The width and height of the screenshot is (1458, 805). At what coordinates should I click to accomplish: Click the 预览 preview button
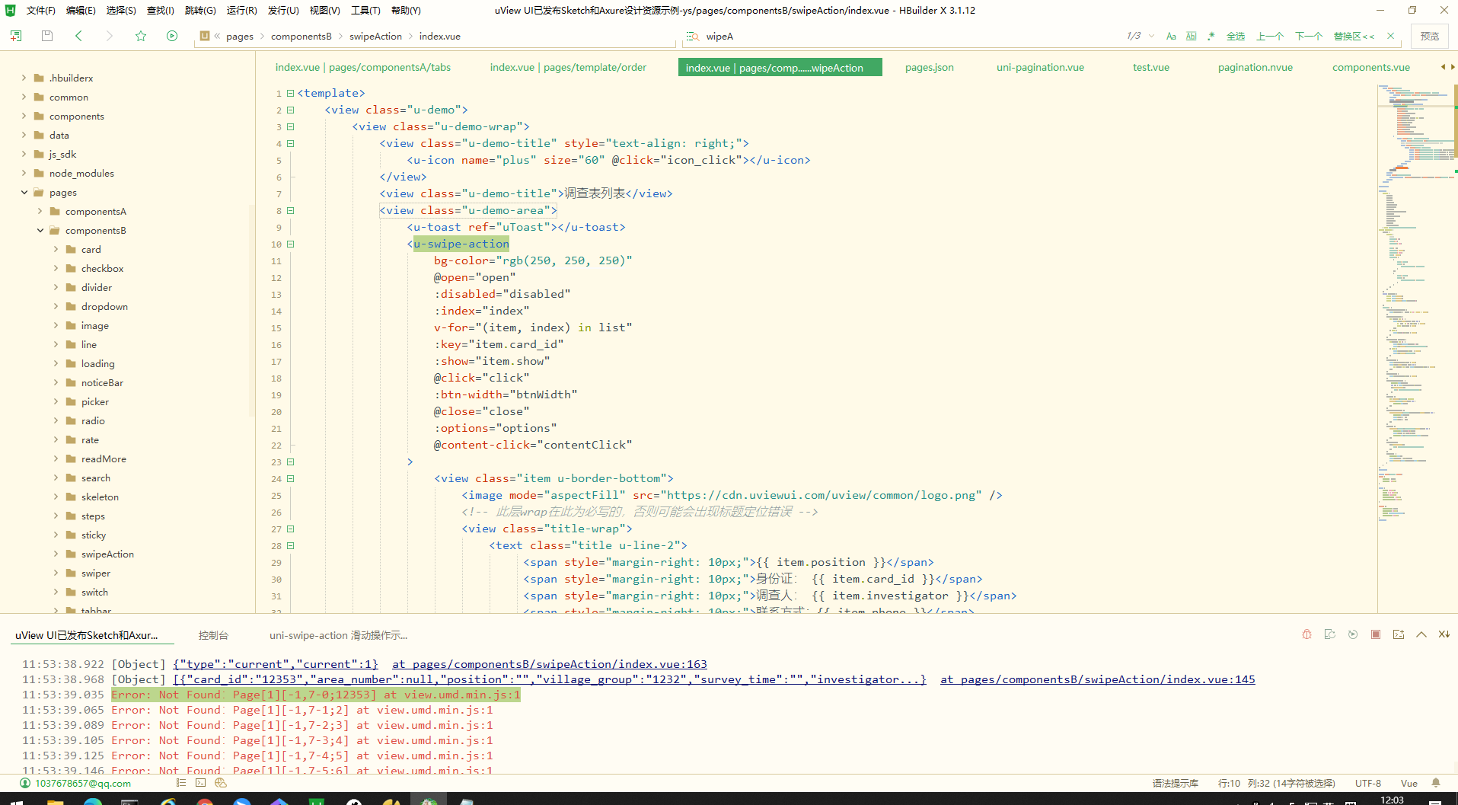(1429, 36)
